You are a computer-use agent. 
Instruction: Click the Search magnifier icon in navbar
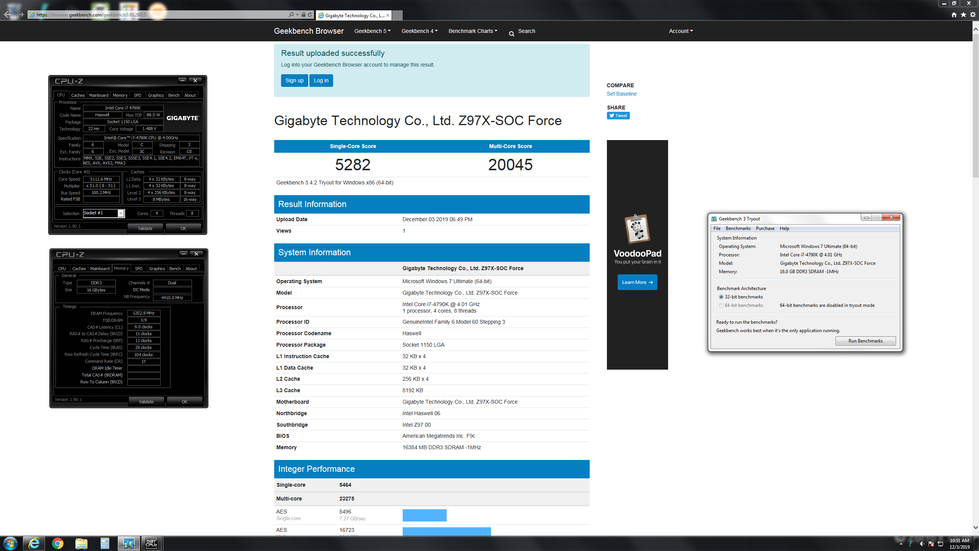click(511, 34)
